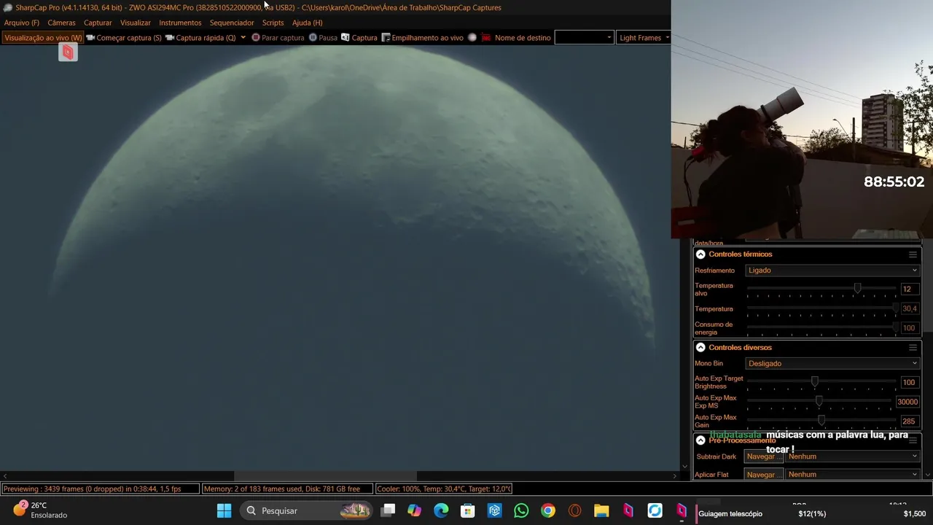This screenshot has height=525, width=933.
Task: Collapse the Controles diversos section
Action: 700,348
